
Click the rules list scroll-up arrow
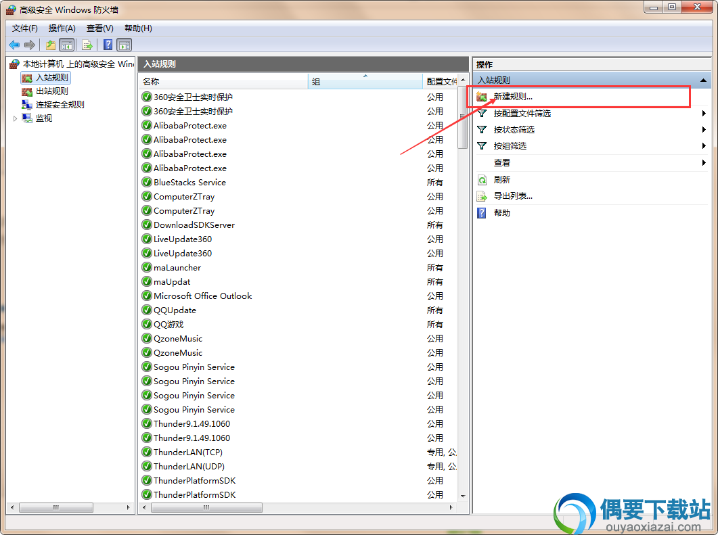click(x=462, y=80)
